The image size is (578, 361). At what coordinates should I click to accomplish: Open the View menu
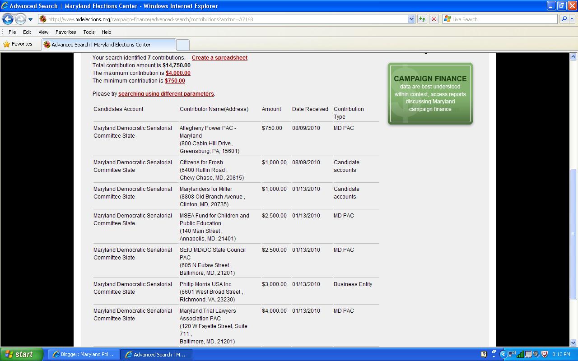[43, 32]
